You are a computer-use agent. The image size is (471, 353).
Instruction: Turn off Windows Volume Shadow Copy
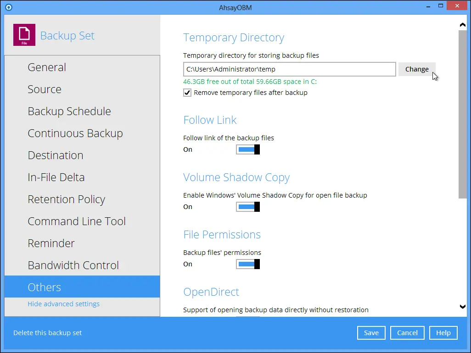click(x=248, y=206)
